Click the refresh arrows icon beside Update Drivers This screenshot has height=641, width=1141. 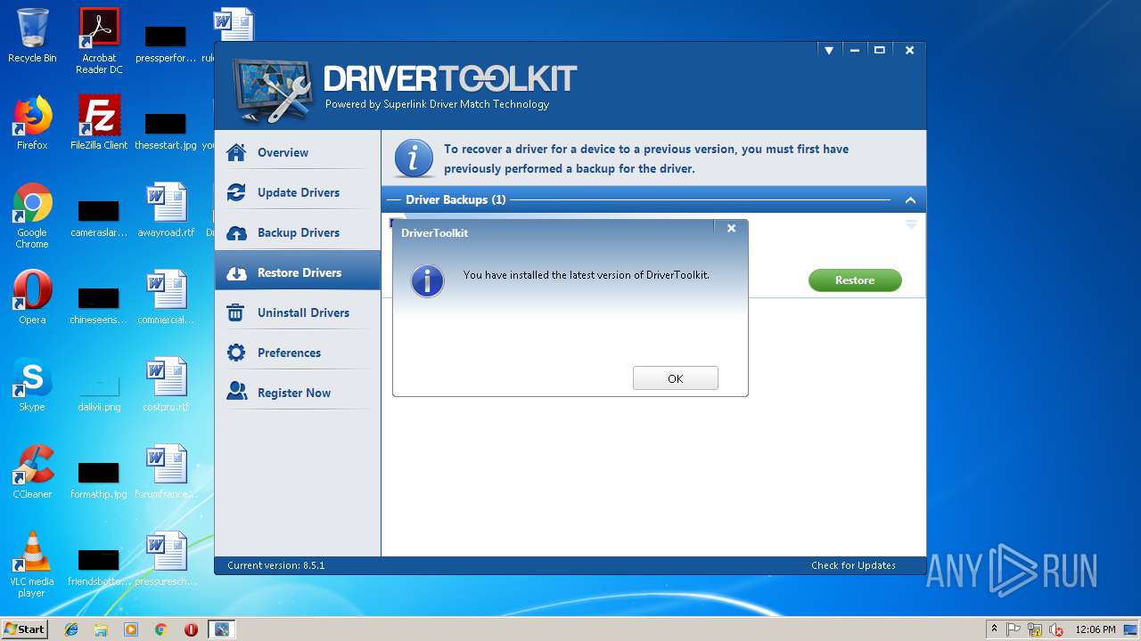pyautogui.click(x=236, y=192)
